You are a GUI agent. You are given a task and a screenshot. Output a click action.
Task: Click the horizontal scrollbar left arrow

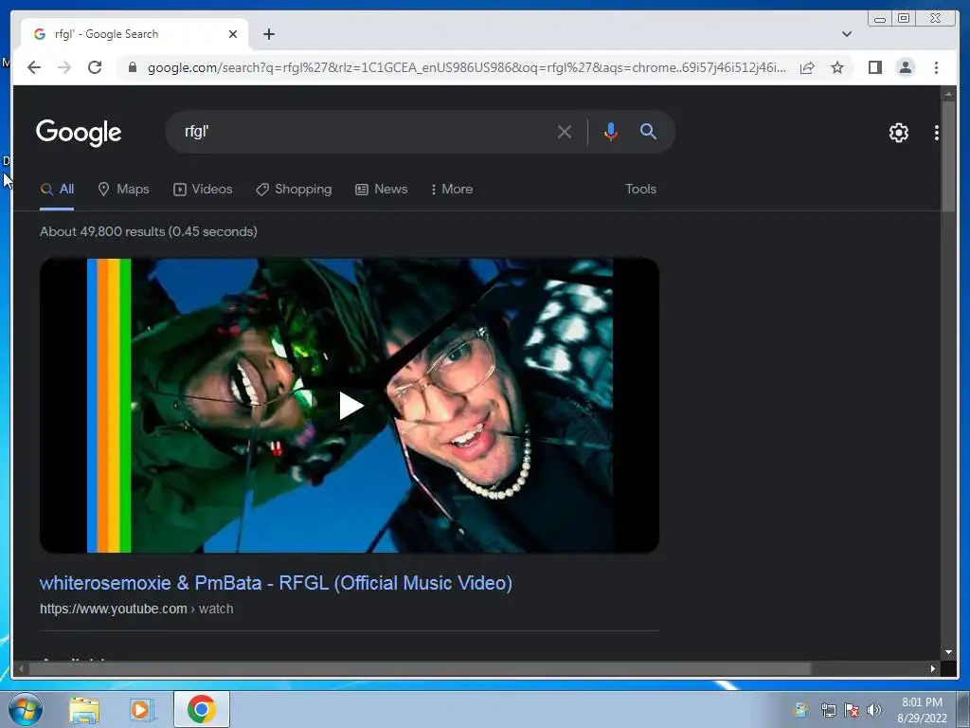(x=21, y=668)
